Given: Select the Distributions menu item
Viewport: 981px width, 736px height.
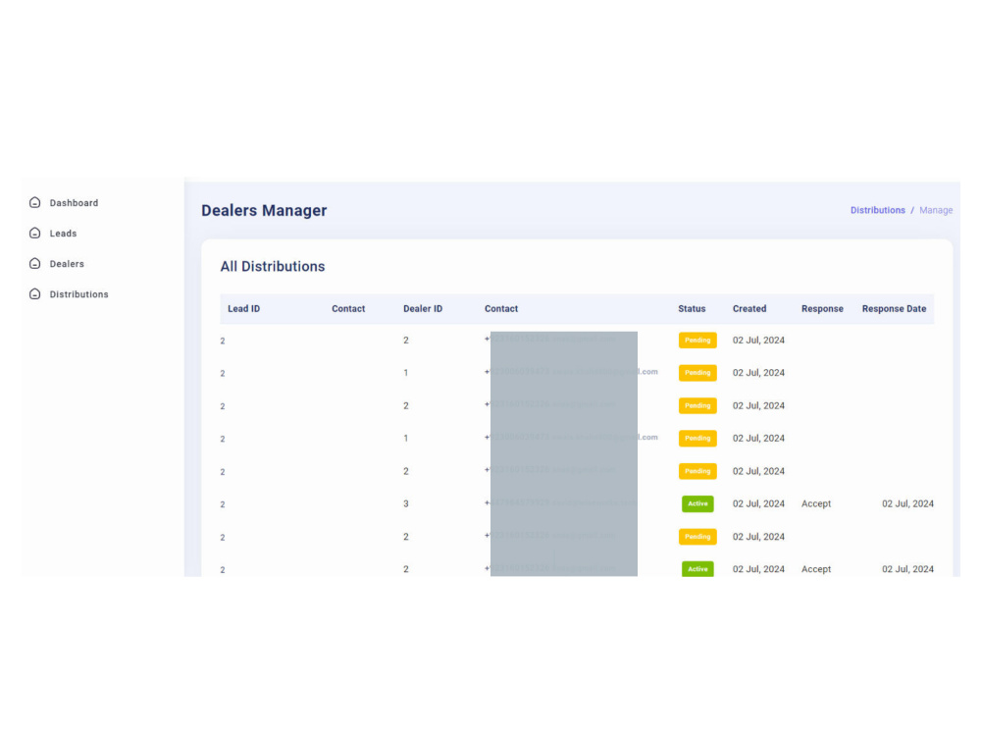Looking at the screenshot, I should coord(78,294).
